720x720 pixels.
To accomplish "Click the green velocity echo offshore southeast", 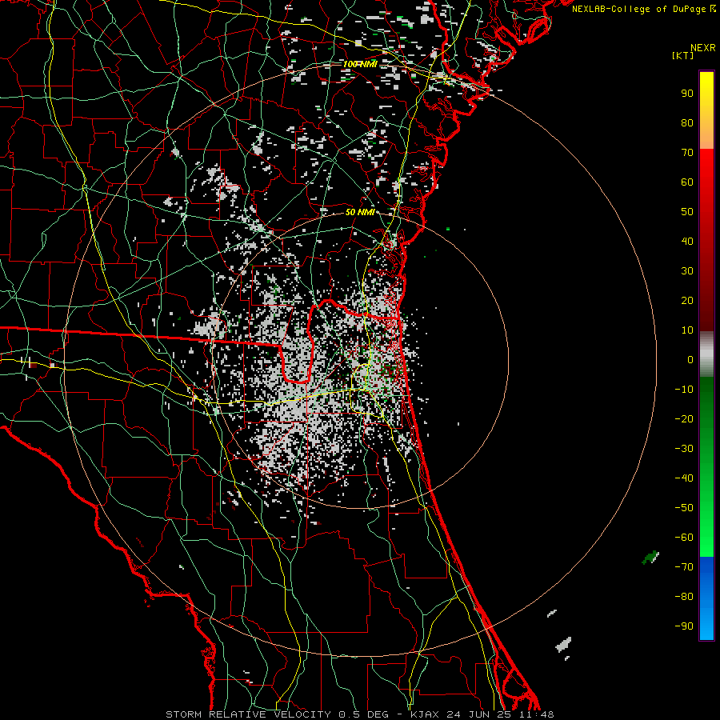I will [650, 558].
